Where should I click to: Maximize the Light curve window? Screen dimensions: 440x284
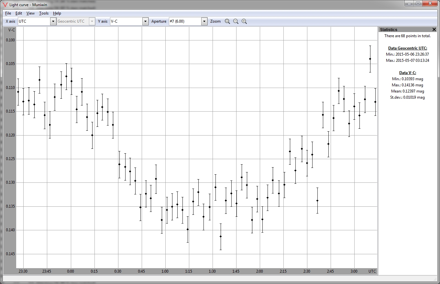pos(418,3)
